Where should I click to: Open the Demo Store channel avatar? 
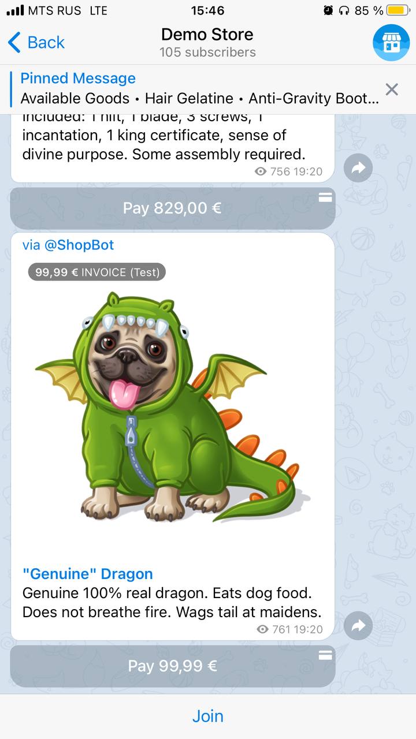(391, 42)
